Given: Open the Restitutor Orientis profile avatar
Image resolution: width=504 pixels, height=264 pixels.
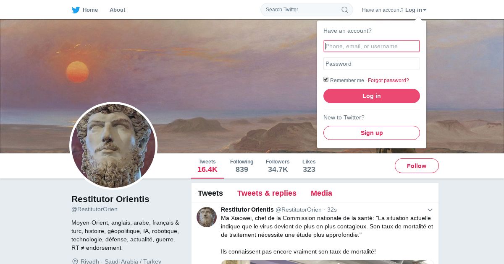Looking at the screenshot, I should 113,146.
